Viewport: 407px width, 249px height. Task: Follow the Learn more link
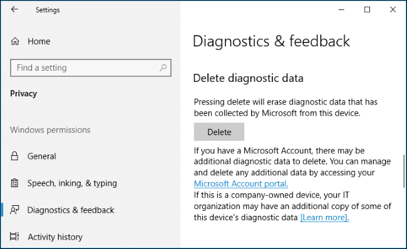[x=324, y=217]
